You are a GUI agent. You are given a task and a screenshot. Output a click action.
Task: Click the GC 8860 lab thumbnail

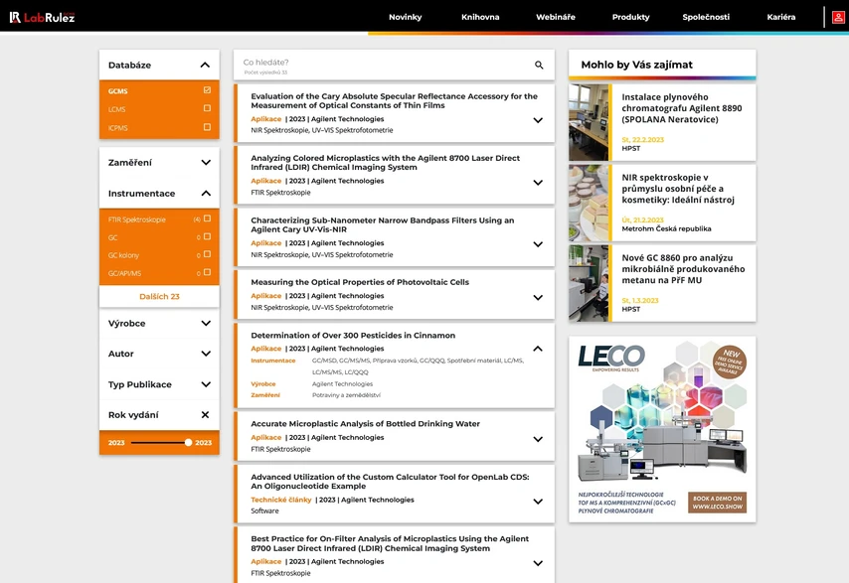pos(589,283)
